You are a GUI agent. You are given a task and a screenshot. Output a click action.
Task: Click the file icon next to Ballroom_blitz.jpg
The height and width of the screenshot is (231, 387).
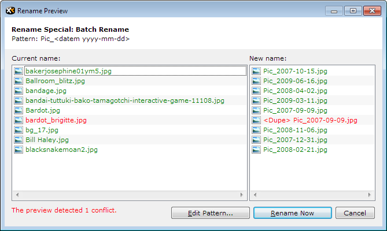(19, 81)
